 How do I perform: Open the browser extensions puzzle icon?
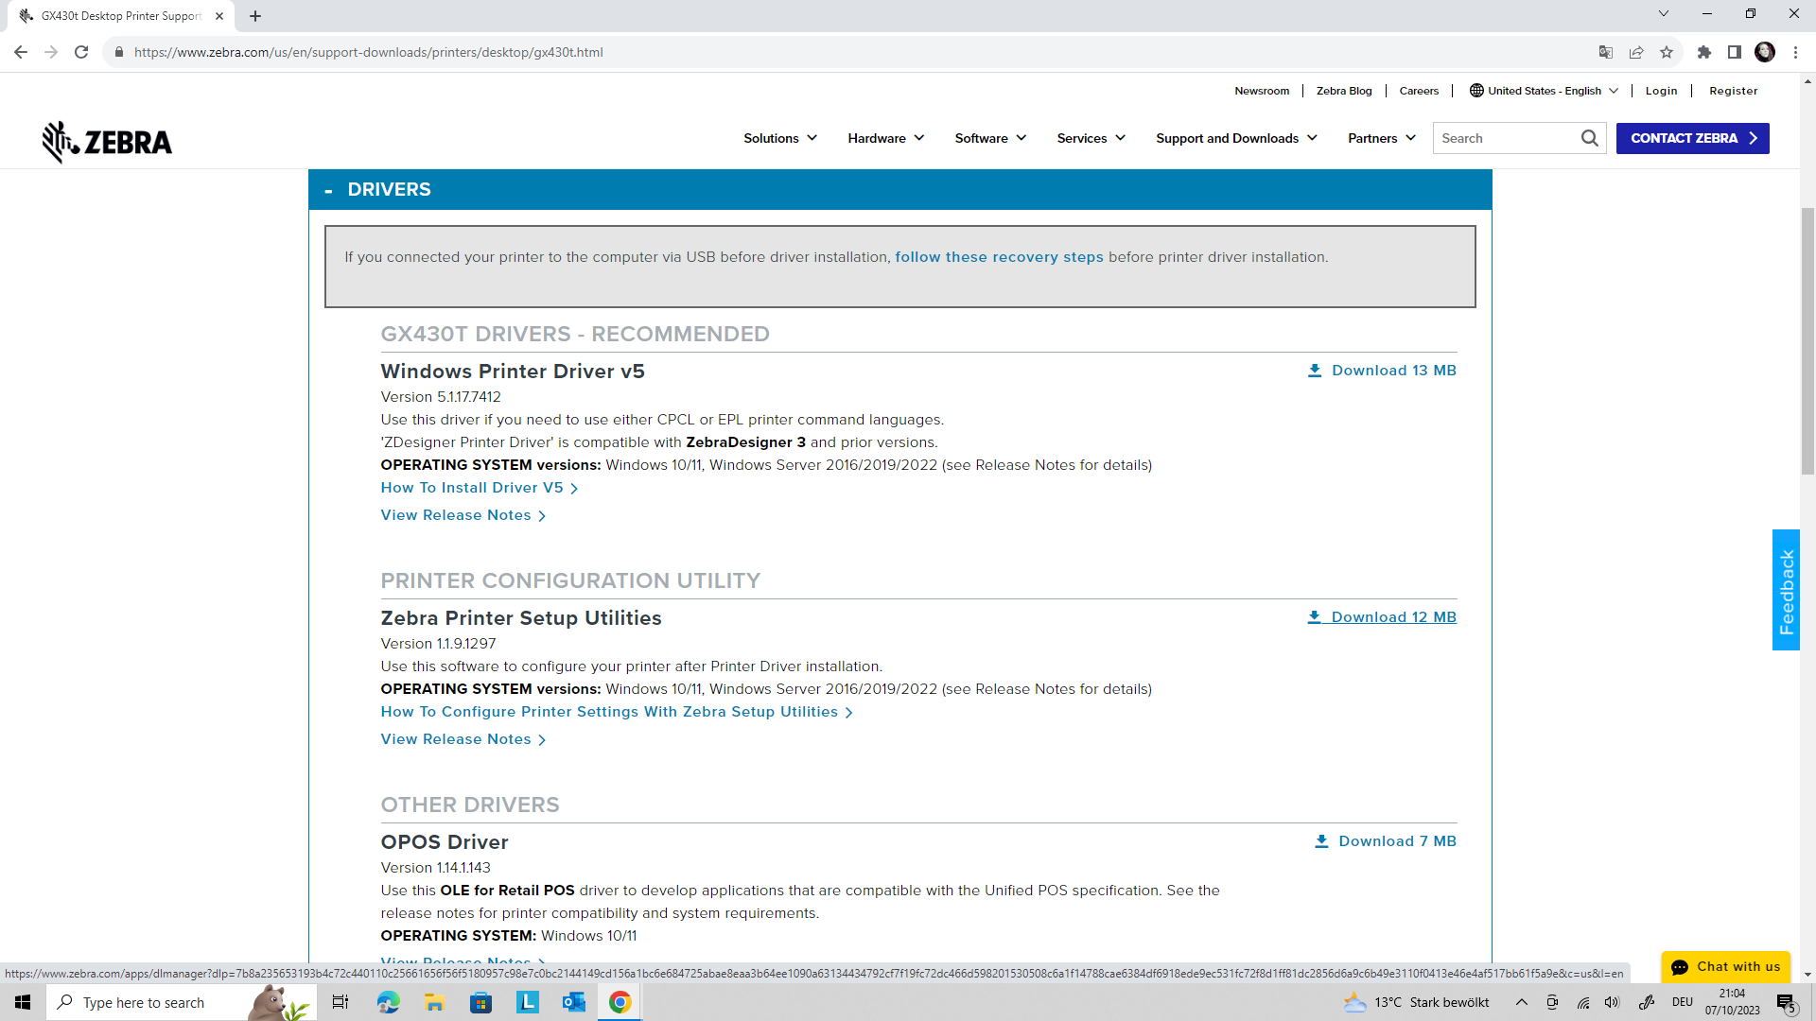click(x=1704, y=52)
